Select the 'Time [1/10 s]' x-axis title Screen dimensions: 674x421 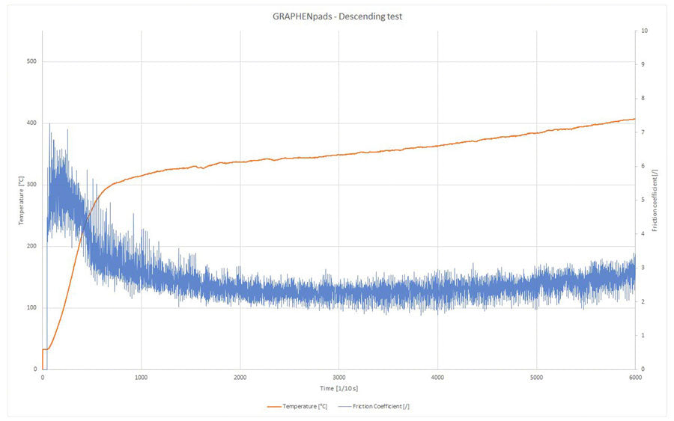(x=338, y=388)
